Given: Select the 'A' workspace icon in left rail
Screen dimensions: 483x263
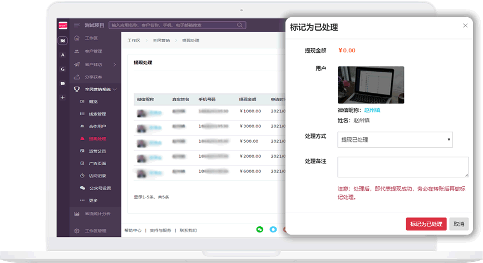Looking at the screenshot, I should click(x=62, y=55).
